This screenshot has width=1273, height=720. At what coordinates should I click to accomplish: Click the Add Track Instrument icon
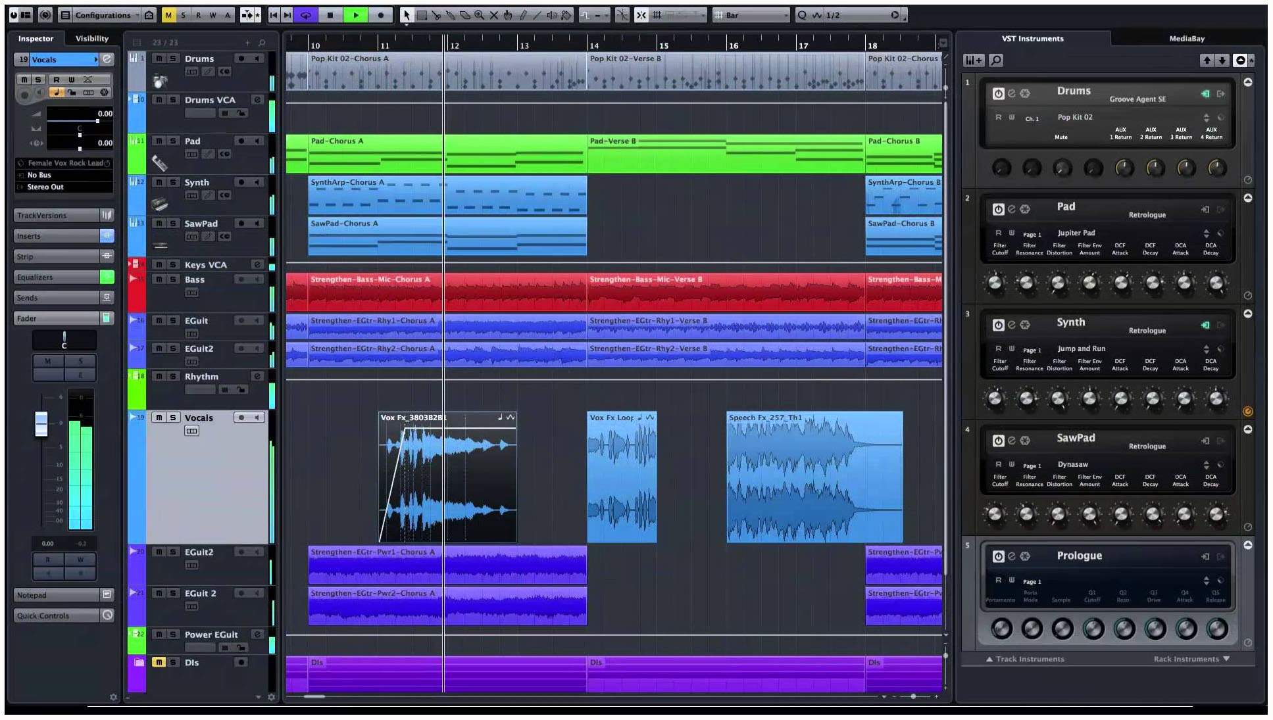[973, 60]
